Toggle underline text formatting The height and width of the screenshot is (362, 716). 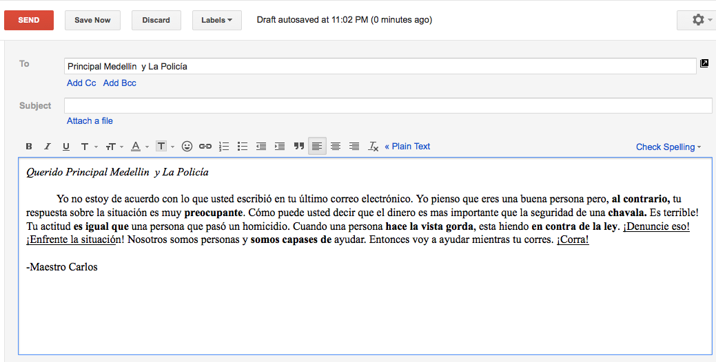pos(66,147)
